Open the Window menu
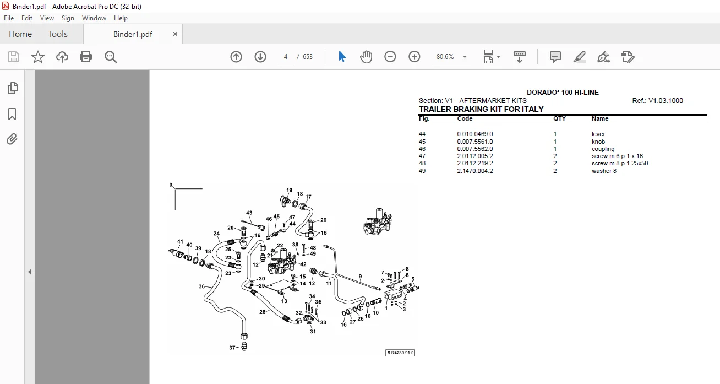Viewport: 720px width, 384px height. coord(94,18)
